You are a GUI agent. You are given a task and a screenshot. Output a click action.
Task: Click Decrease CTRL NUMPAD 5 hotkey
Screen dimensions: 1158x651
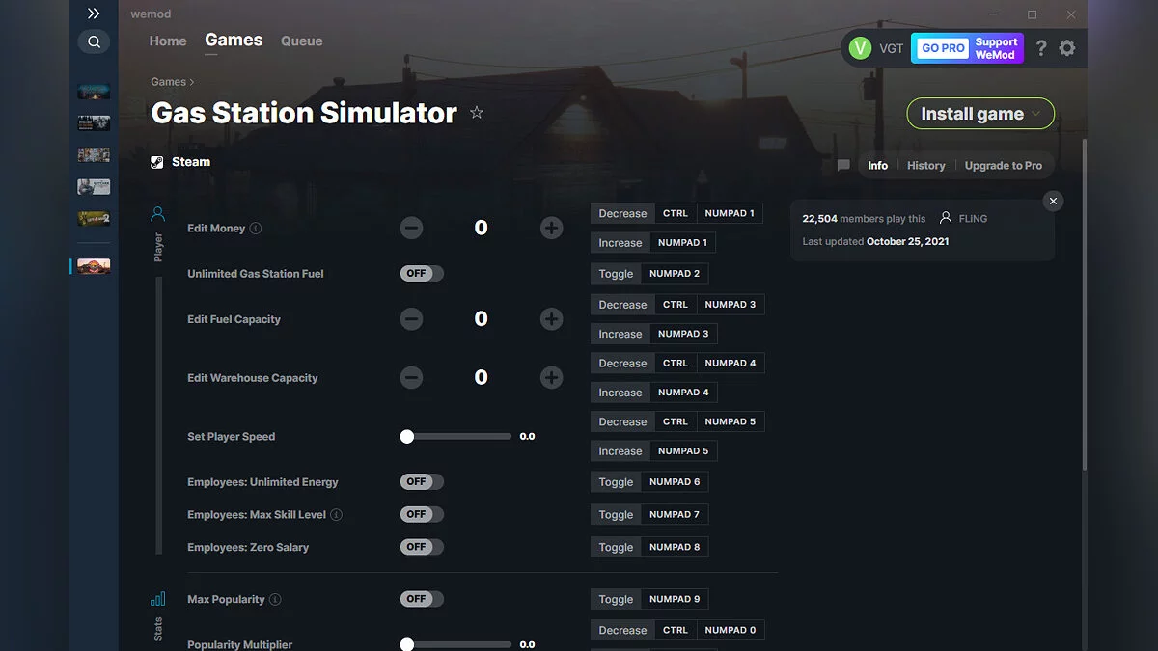click(677, 421)
